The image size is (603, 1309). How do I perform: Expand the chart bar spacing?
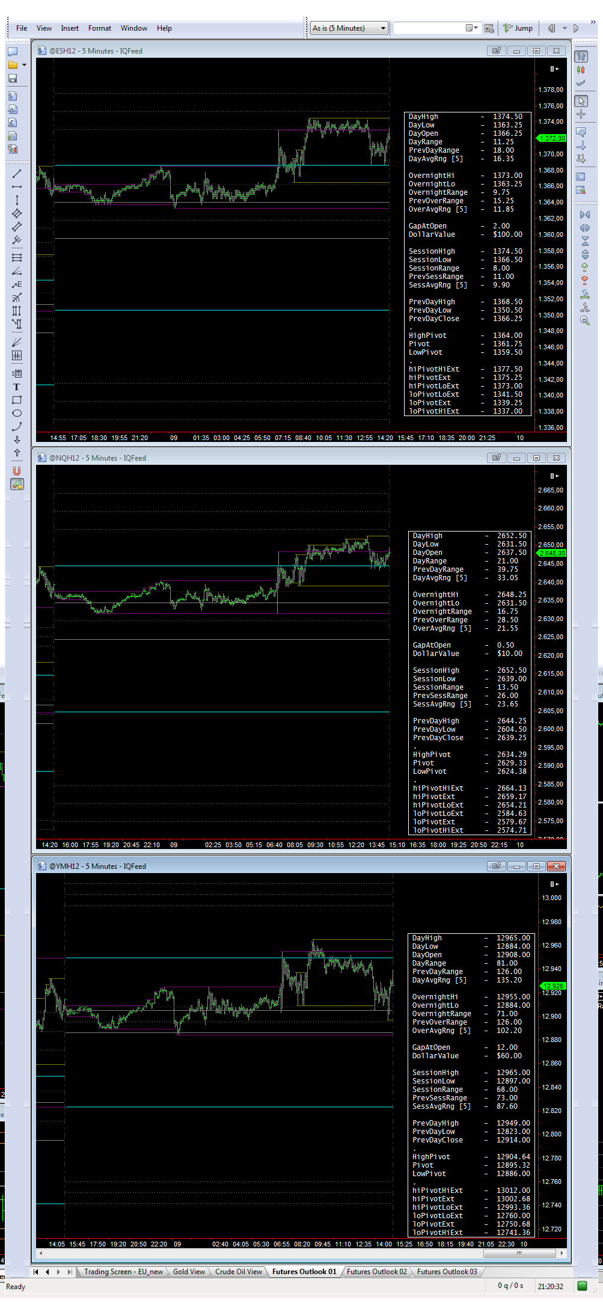coord(585,228)
